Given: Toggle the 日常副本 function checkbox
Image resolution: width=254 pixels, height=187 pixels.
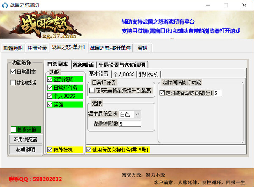Looking at the screenshot, I should click(x=13, y=72).
